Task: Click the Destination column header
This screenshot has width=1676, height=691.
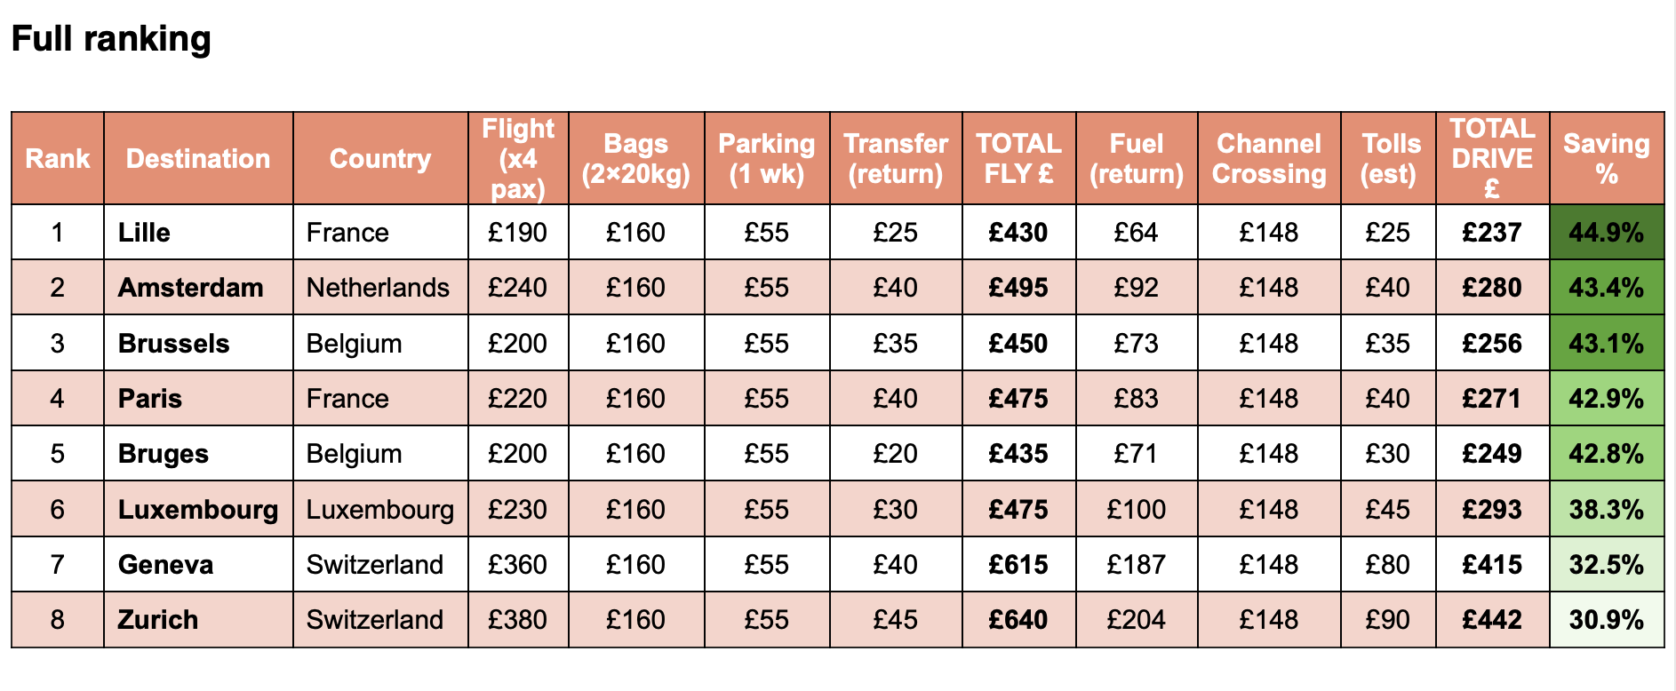Action: [x=198, y=158]
